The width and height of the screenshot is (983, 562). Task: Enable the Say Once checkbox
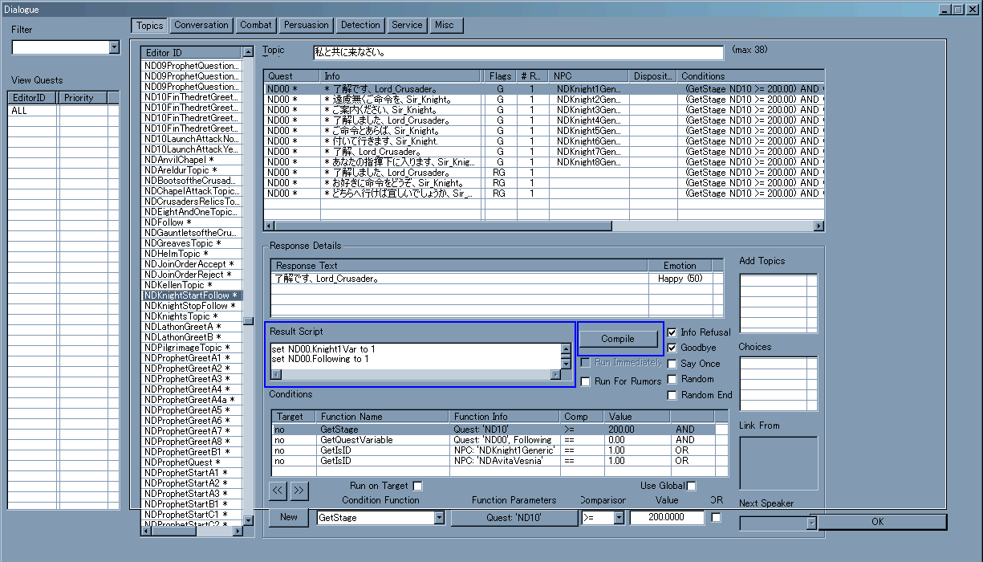point(672,364)
